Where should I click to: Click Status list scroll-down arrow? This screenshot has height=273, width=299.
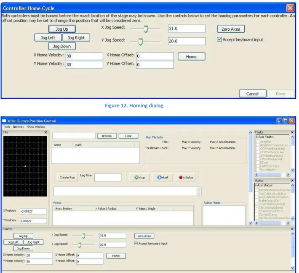293,218
